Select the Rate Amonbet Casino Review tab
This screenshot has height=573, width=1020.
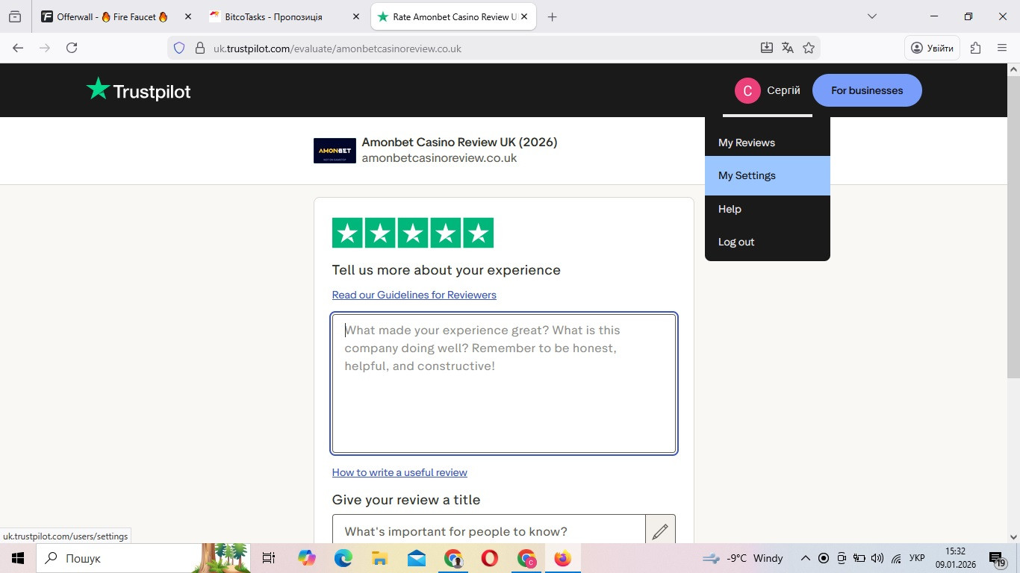[454, 16]
